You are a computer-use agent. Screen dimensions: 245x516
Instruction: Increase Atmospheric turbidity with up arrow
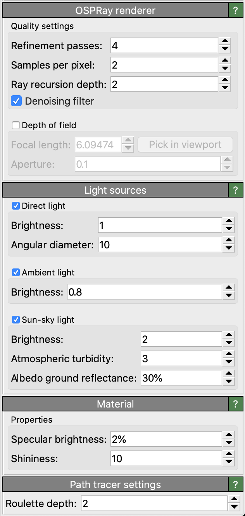(x=229, y=354)
